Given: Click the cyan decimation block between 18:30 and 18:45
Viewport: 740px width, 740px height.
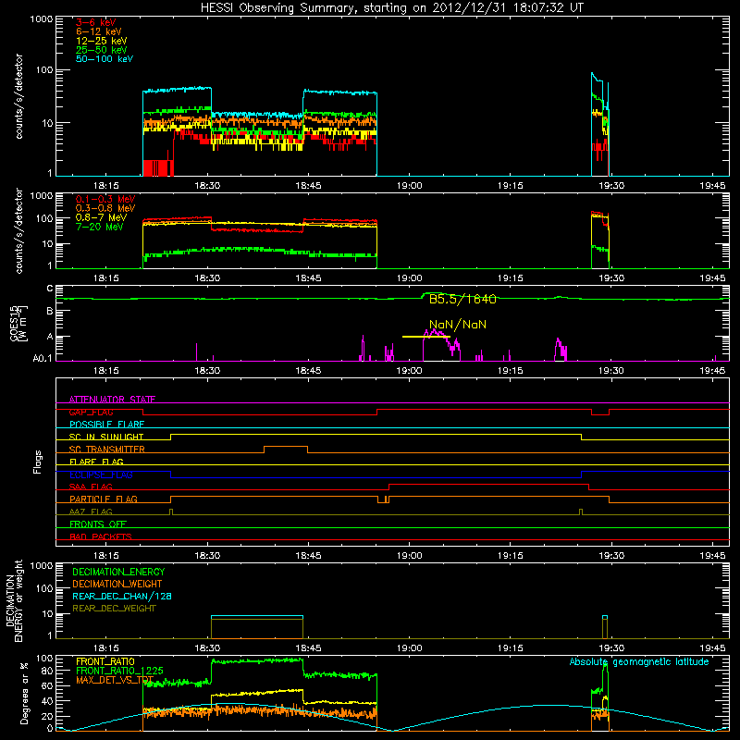Looking at the screenshot, I should tap(257, 616).
